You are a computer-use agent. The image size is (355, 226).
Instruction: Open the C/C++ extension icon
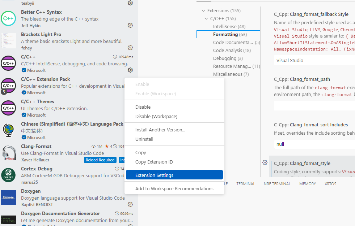8,63
